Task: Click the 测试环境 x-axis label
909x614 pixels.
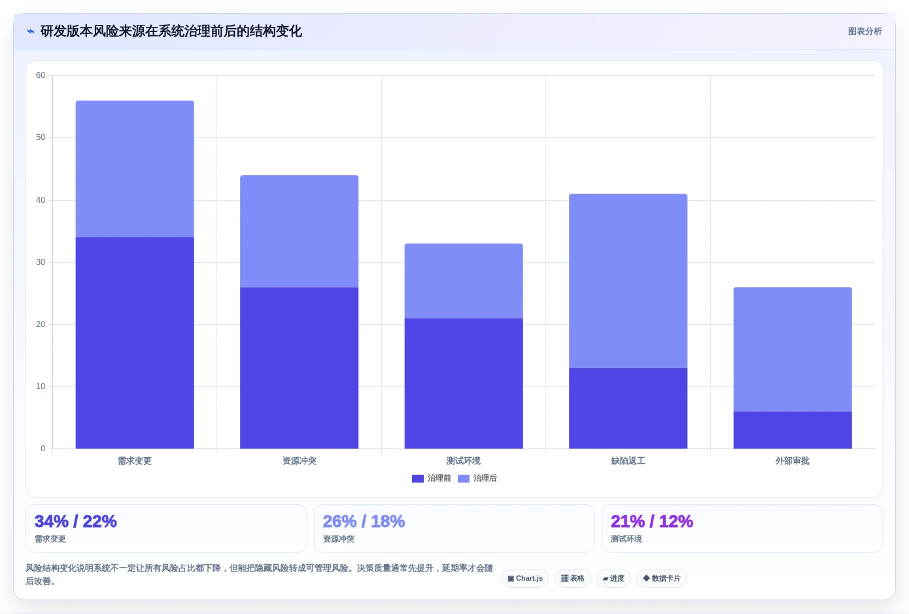Action: 464,461
